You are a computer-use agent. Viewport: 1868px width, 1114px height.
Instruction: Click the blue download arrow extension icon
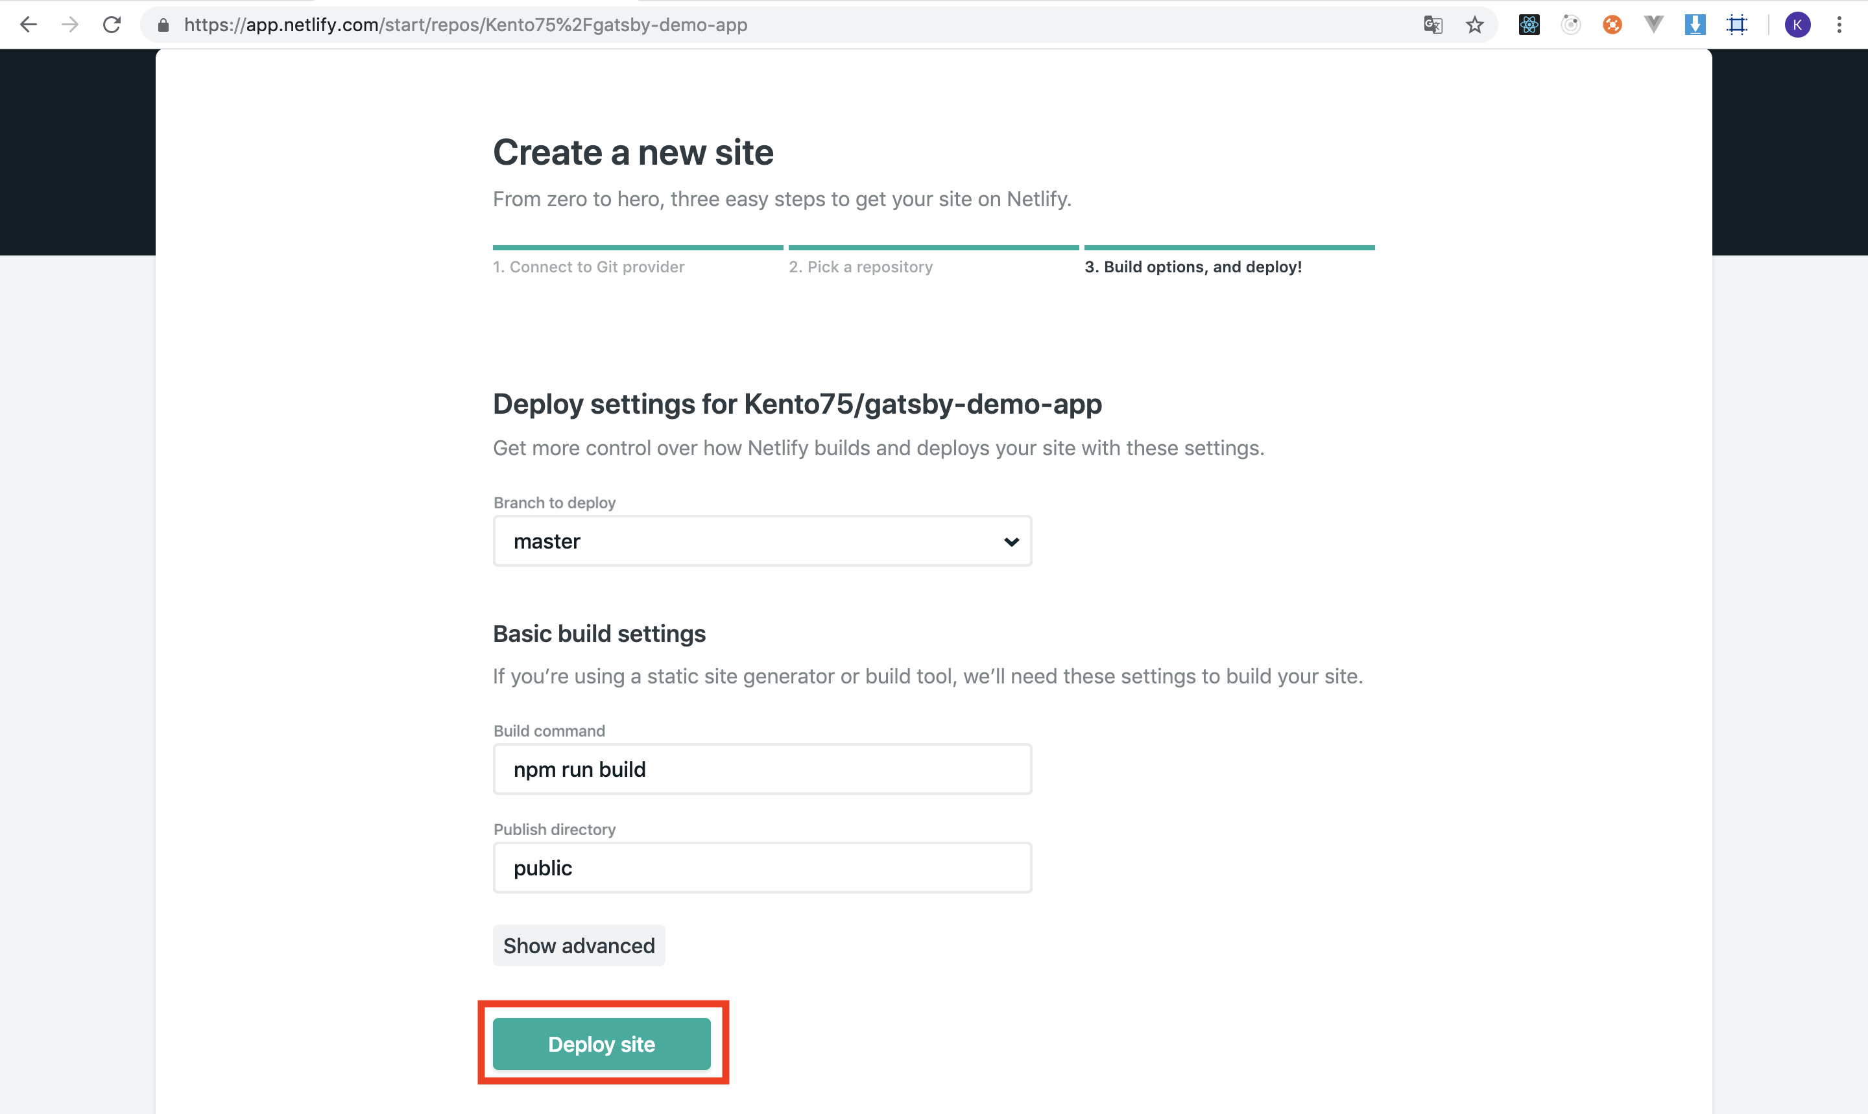tap(1695, 25)
